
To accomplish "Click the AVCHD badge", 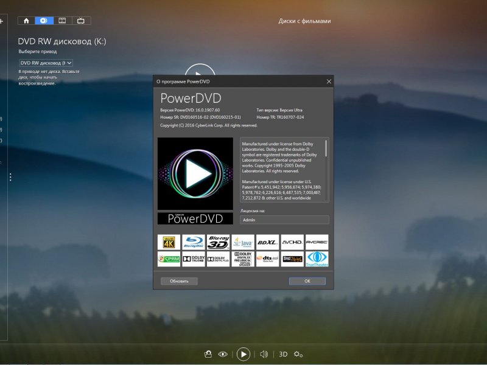I will 292,242.
